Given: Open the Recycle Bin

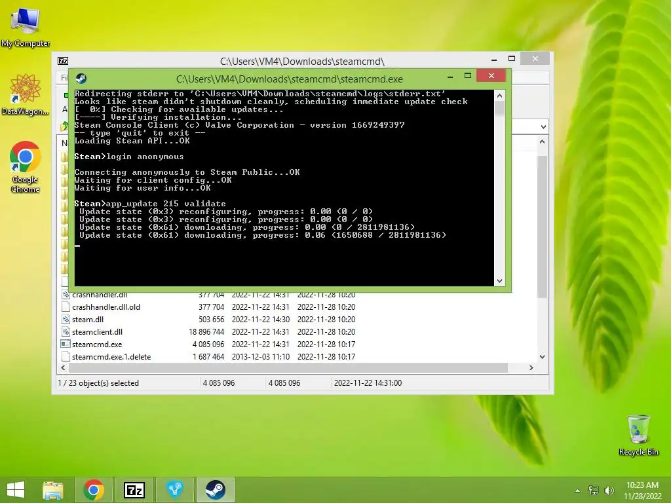Looking at the screenshot, I should coord(638,435).
